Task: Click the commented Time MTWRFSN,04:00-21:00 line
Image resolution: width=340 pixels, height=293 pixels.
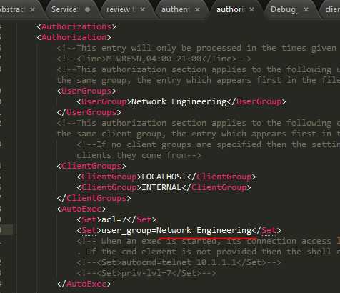Action: click(x=154, y=59)
